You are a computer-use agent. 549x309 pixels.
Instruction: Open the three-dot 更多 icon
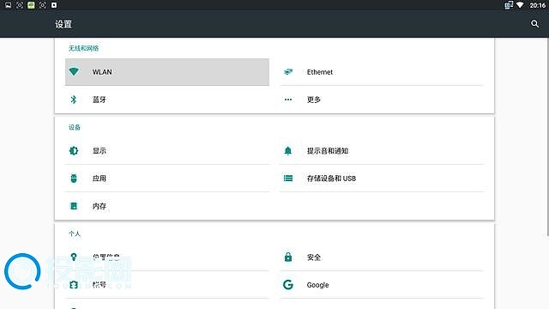tap(288, 100)
